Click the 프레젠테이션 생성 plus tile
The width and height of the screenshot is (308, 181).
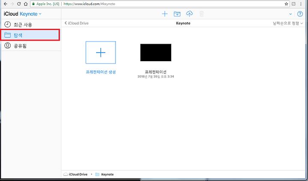(101, 53)
